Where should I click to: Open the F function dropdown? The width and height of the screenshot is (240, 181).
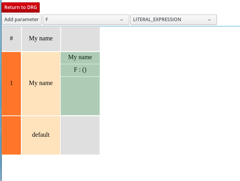tap(86, 20)
